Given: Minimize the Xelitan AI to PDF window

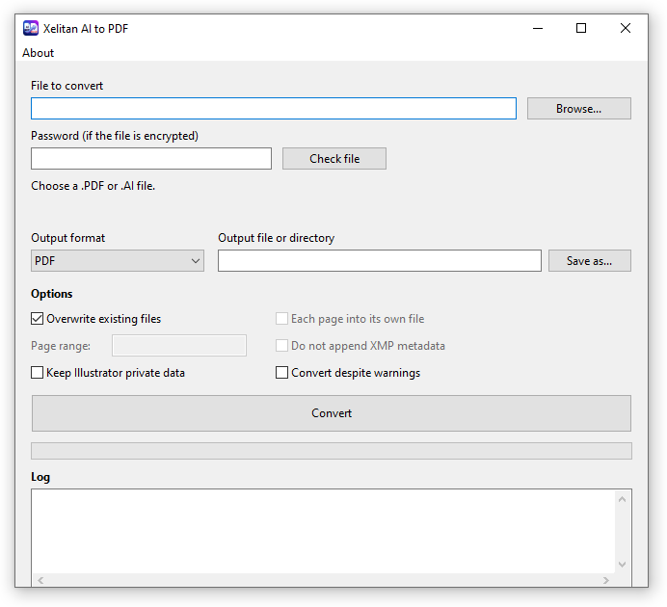Looking at the screenshot, I should (538, 28).
